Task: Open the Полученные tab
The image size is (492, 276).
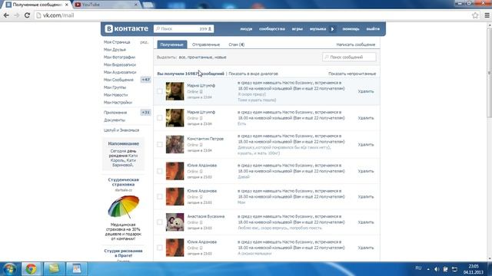Action: click(x=171, y=44)
